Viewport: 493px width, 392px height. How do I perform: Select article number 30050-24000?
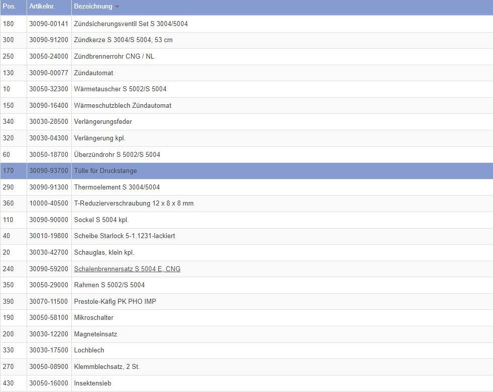click(49, 56)
